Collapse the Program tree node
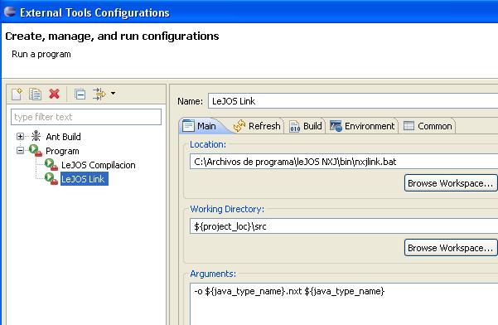 pyautogui.click(x=21, y=150)
